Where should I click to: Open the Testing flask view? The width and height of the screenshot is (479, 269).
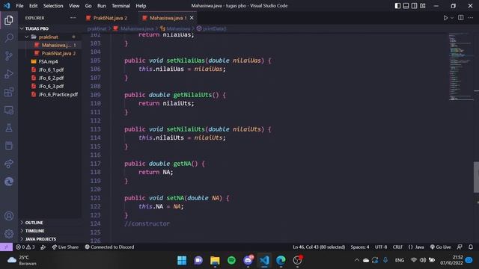tap(9, 128)
